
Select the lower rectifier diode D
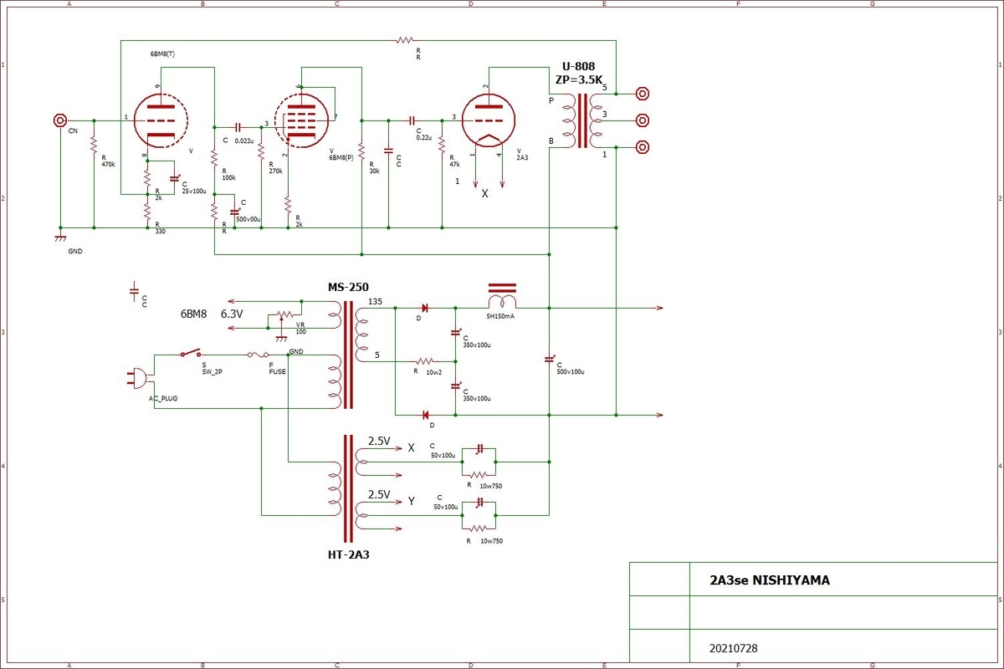pyautogui.click(x=425, y=414)
